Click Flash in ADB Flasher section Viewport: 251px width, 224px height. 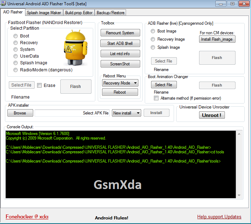pyautogui.click(x=217, y=58)
